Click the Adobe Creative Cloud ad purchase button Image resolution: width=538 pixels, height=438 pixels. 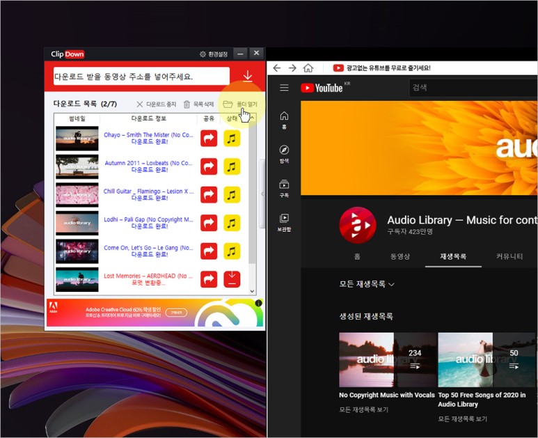pyautogui.click(x=176, y=313)
